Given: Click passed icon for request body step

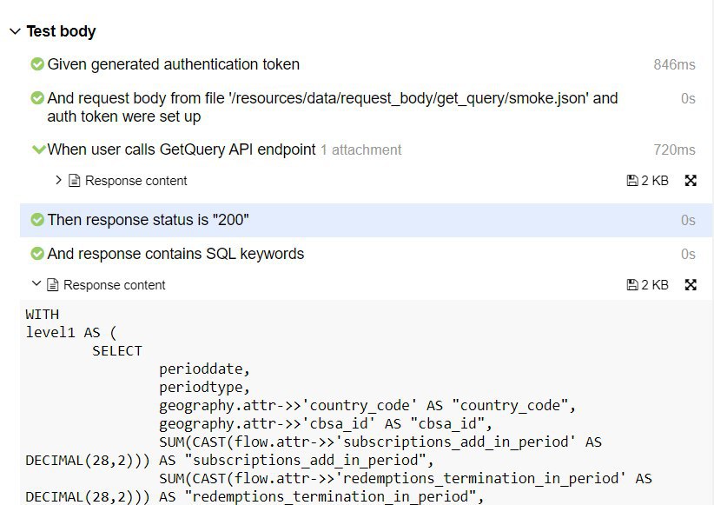Looking at the screenshot, I should pyautogui.click(x=37, y=98).
